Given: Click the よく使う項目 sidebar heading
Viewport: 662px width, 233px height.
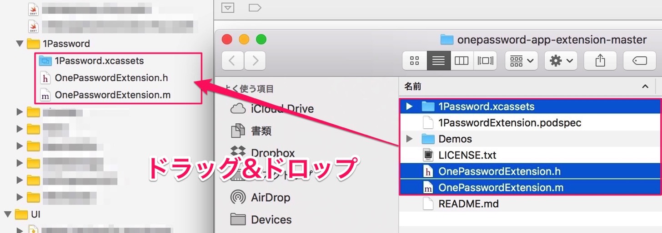Looking at the screenshot, I should (x=250, y=89).
